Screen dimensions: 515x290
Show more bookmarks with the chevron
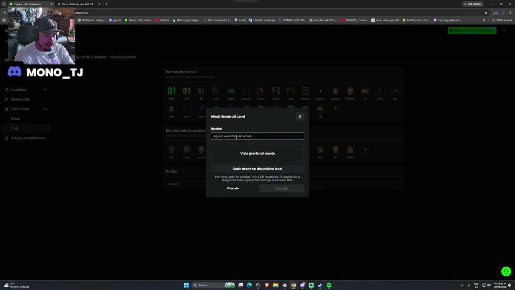point(484,20)
